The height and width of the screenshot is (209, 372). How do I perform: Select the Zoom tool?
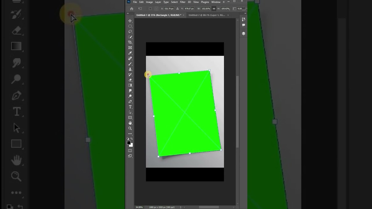pos(130,128)
